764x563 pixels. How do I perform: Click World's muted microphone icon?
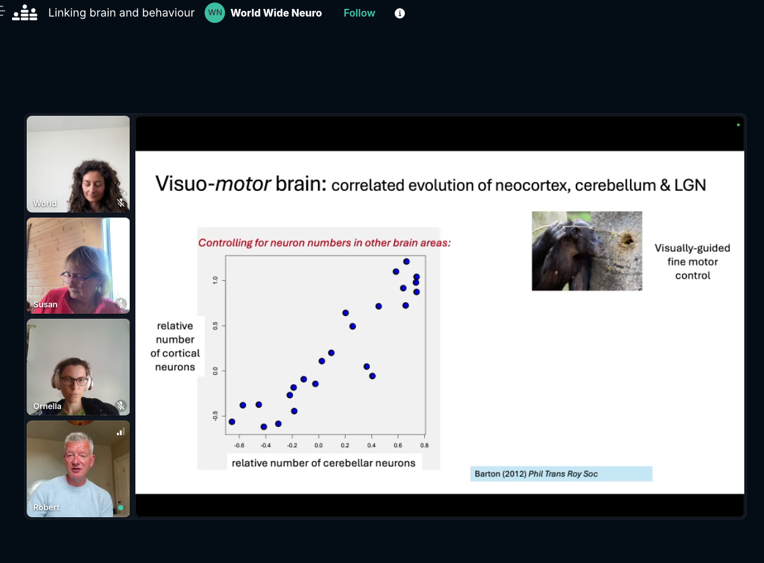click(121, 204)
